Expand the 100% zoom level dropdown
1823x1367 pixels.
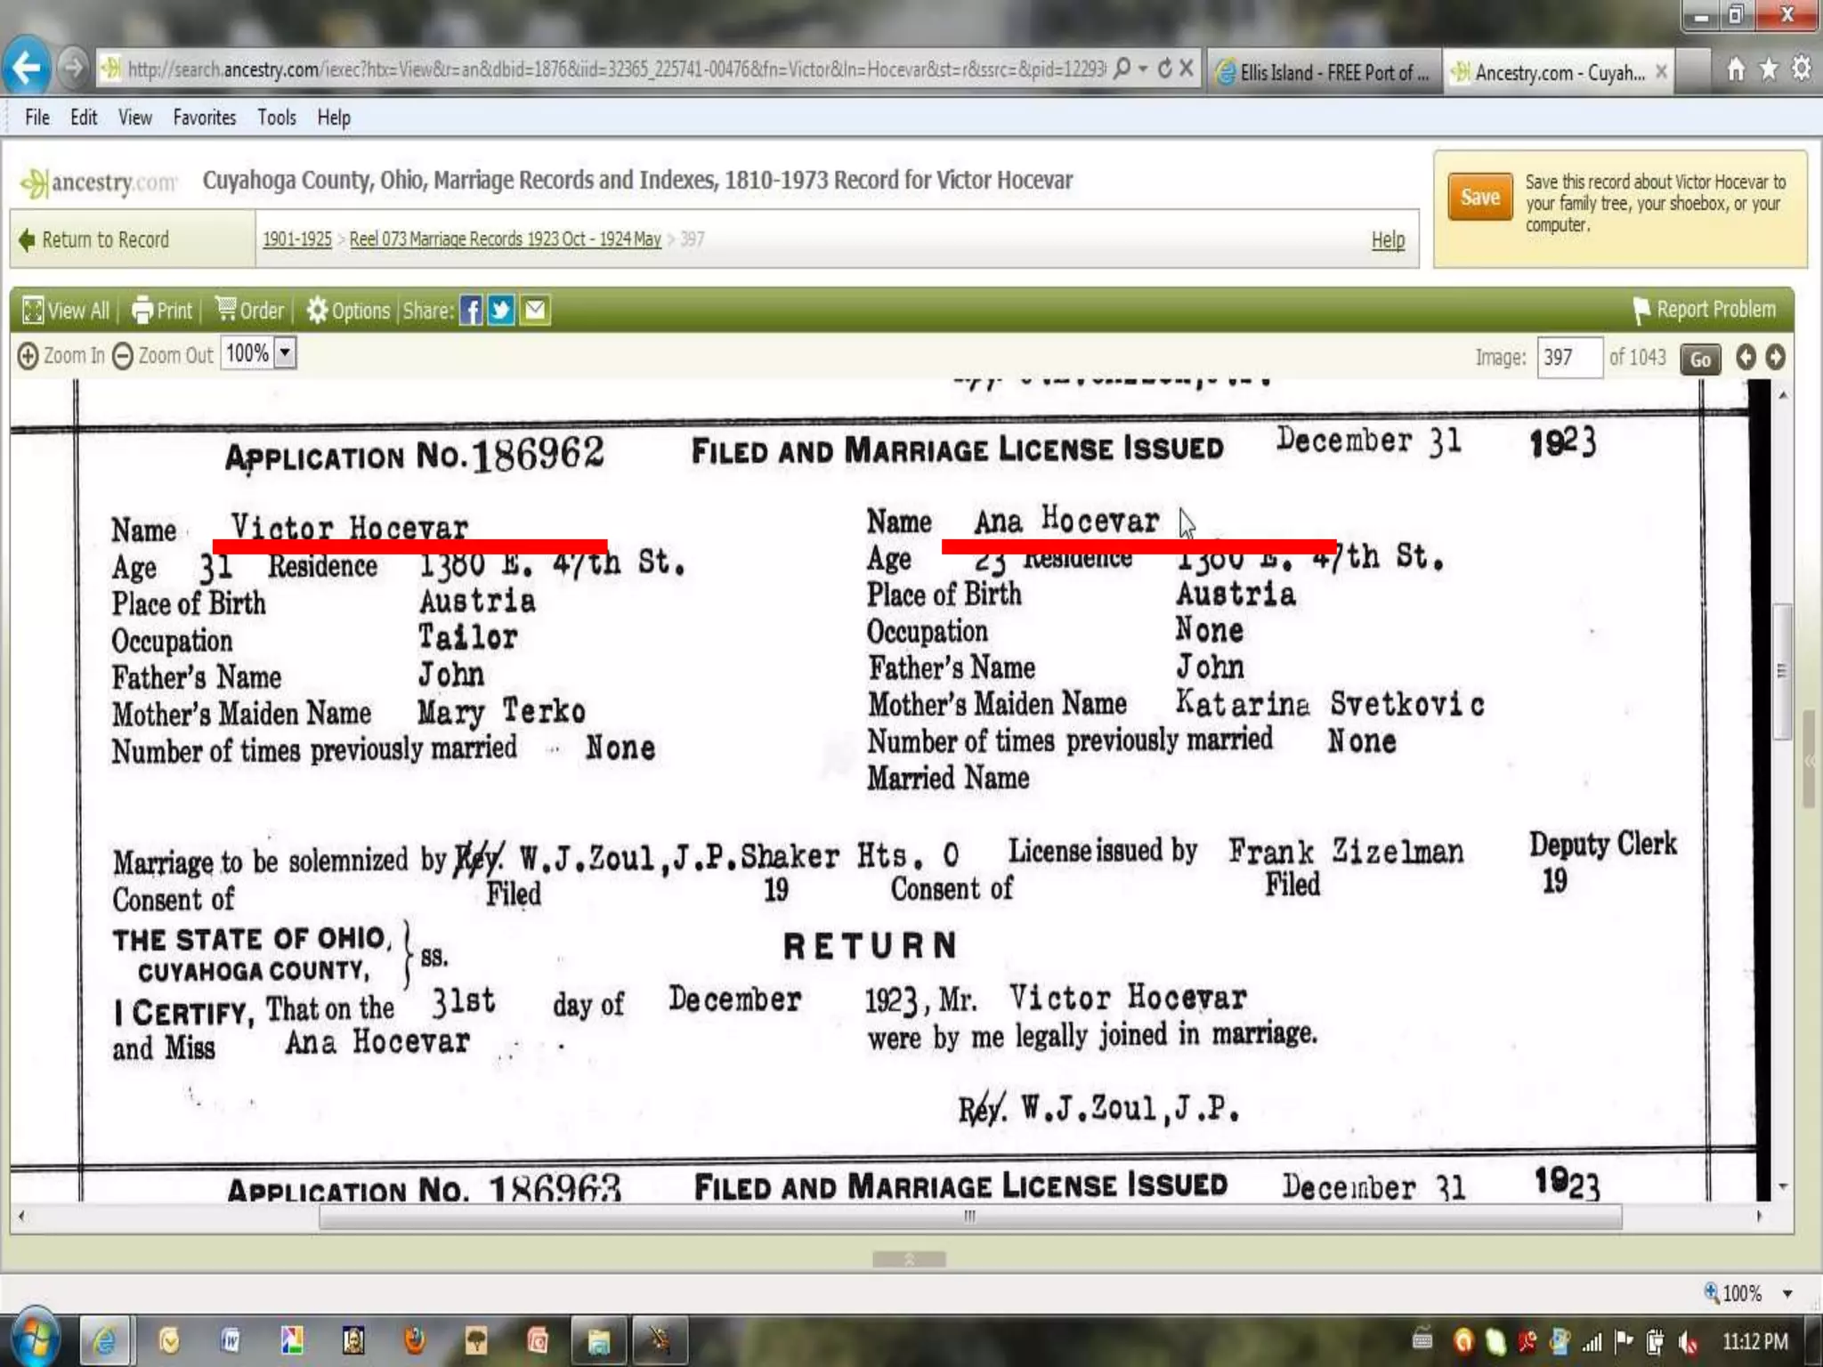[285, 353]
